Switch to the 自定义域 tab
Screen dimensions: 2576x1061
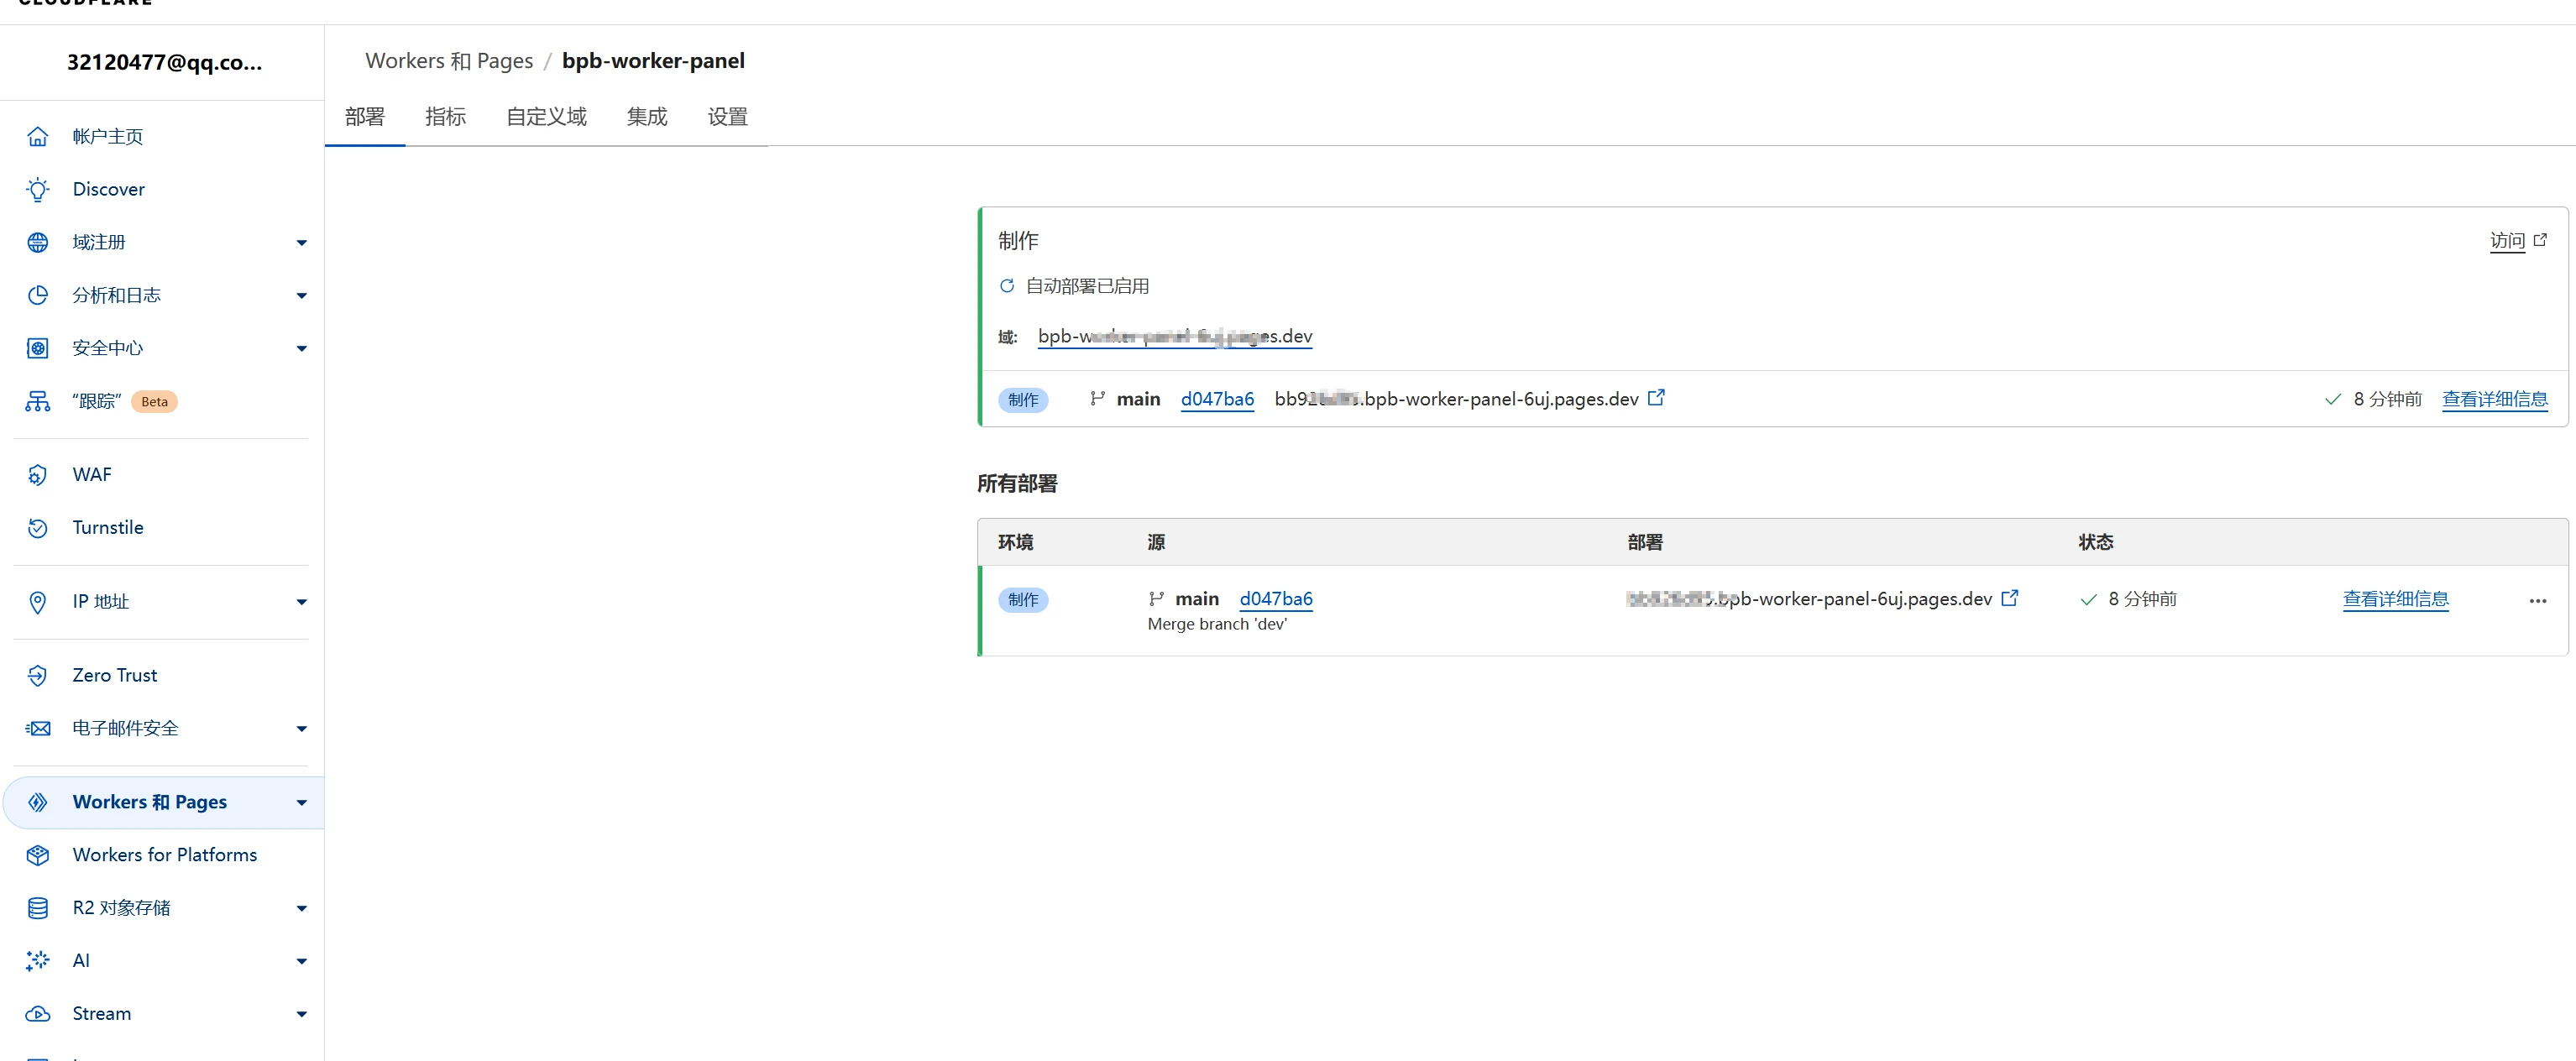click(546, 117)
